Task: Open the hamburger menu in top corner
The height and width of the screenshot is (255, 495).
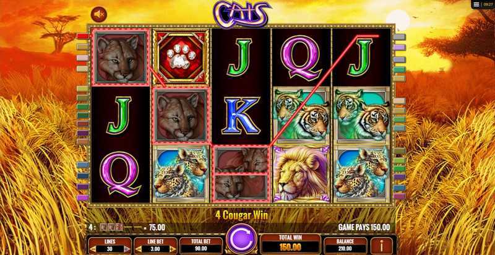Action: pyautogui.click(x=476, y=4)
